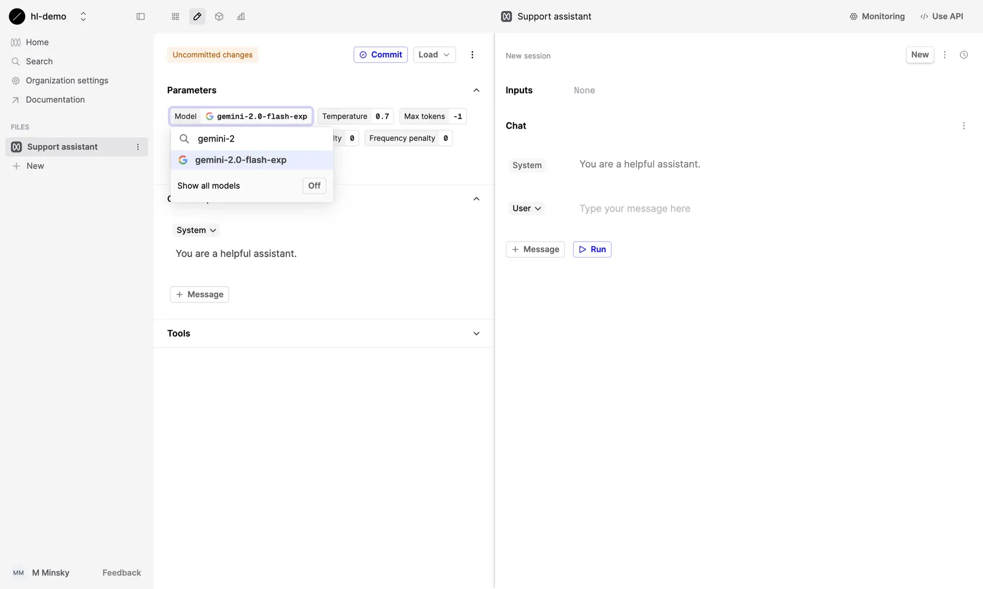Focus the model search field

point(252,139)
